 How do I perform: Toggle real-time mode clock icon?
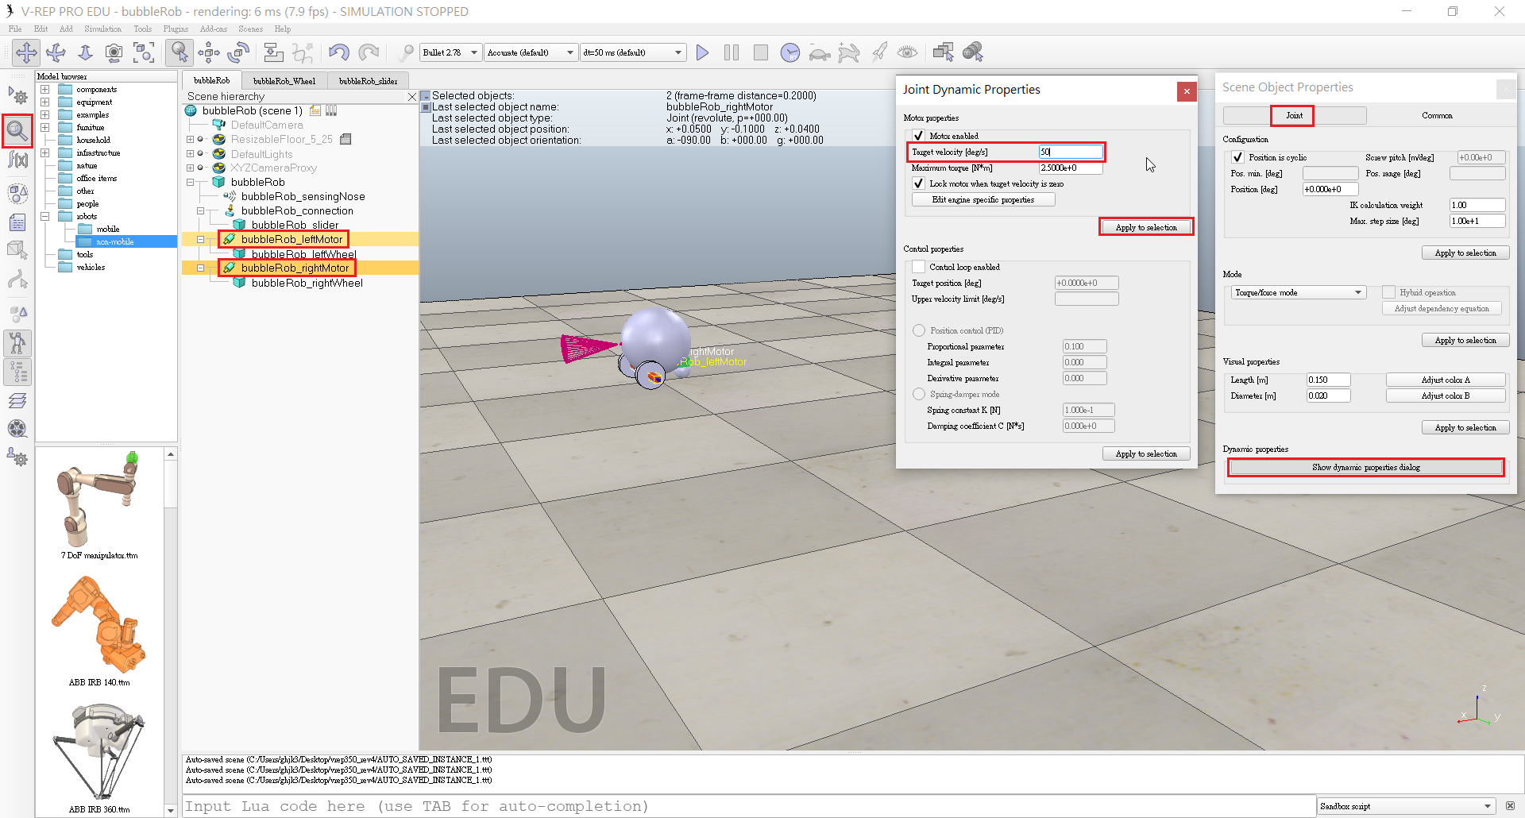tap(790, 52)
